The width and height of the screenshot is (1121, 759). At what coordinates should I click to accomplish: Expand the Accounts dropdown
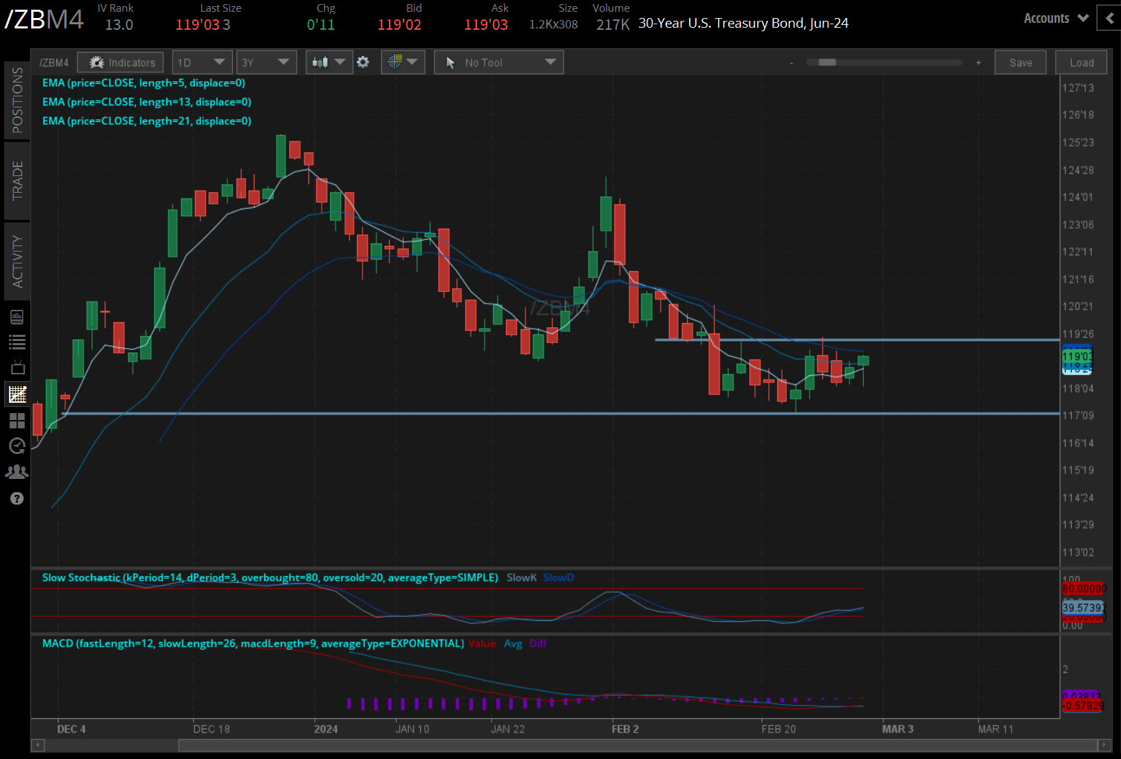pos(1056,19)
